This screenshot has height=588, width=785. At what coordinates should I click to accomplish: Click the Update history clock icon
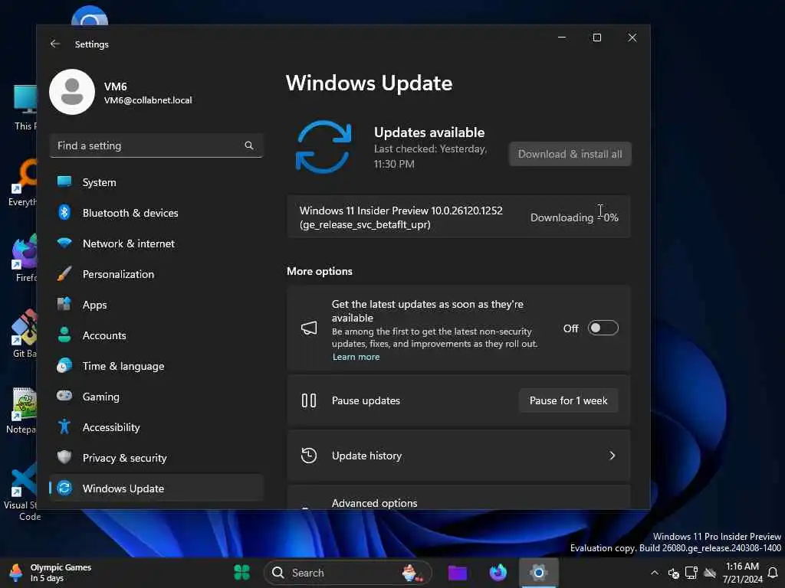(309, 456)
